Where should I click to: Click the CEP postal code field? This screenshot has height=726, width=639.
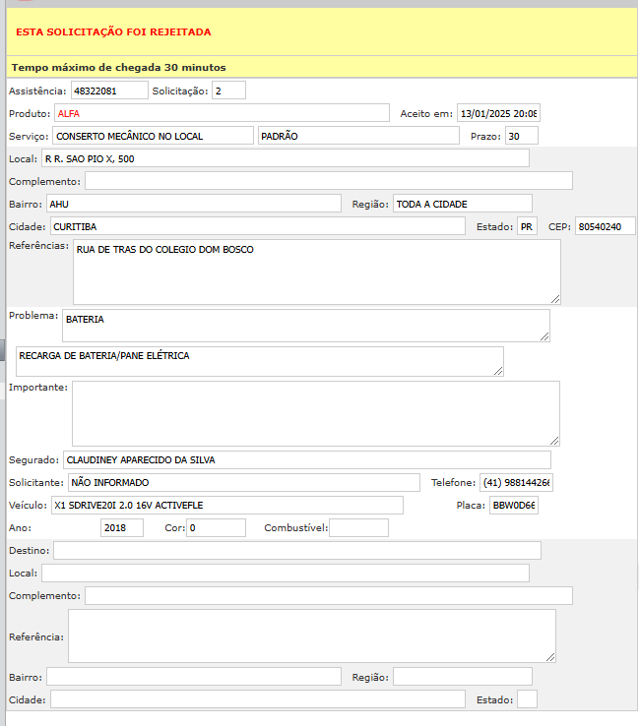605,226
